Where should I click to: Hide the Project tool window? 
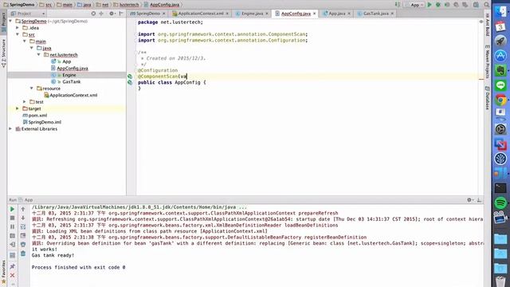click(x=121, y=14)
